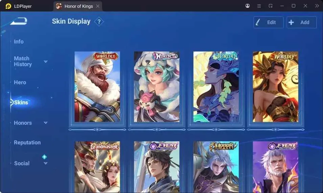323x193 pixels.
Task: Open the Reputation sidebar item
Action: pyautogui.click(x=27, y=142)
